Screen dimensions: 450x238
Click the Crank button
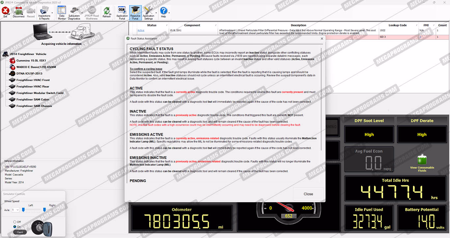[20, 232]
